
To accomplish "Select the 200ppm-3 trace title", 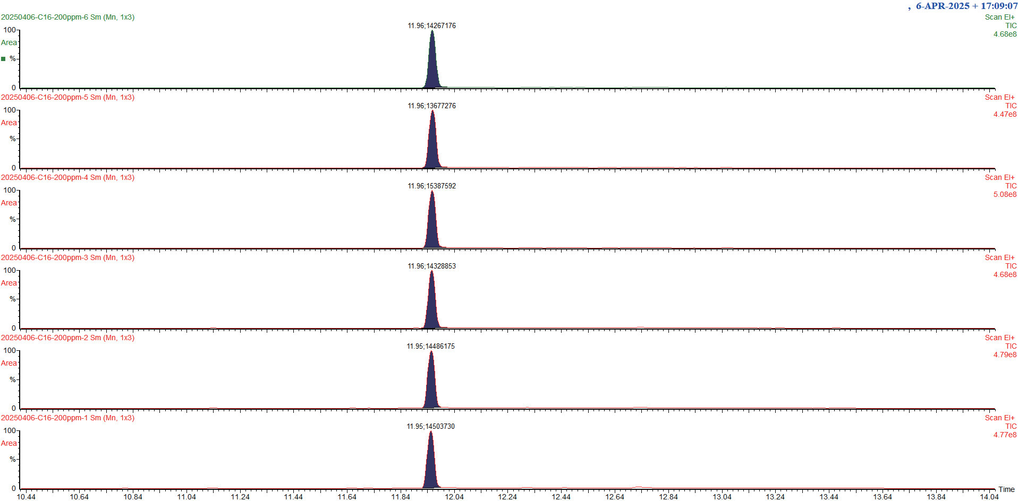I will coord(67,257).
